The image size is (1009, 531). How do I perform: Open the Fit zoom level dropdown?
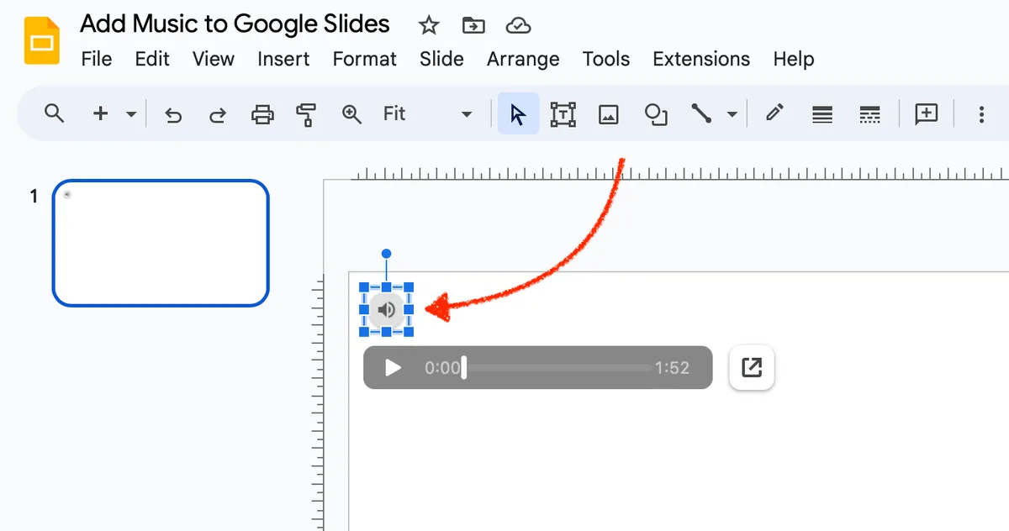pos(427,113)
